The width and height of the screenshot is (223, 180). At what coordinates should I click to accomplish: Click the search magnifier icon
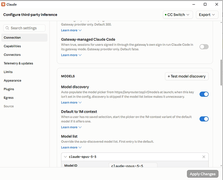coord(7,28)
